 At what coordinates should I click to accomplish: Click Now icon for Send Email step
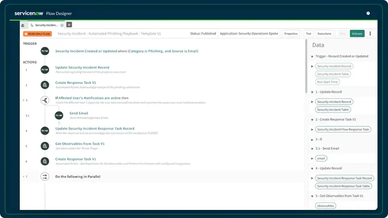pyautogui.click(x=59, y=115)
